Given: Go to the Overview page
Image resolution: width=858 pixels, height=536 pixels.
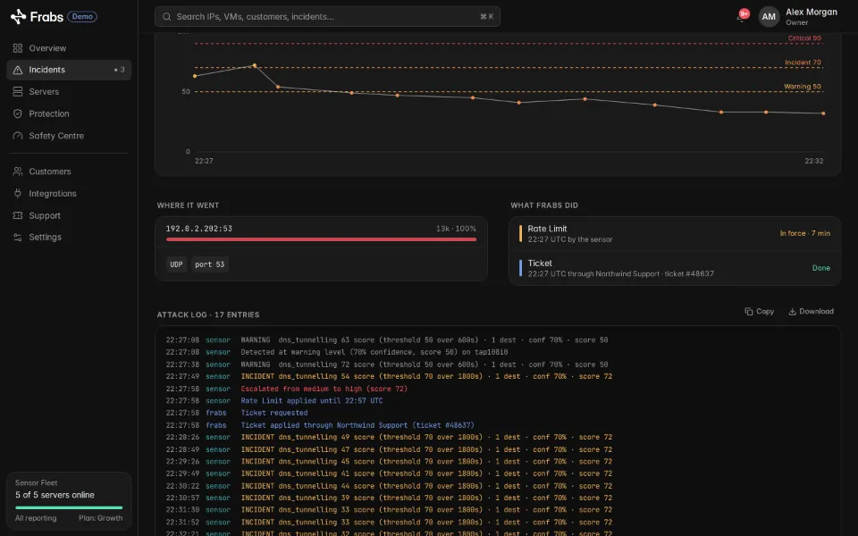Looking at the screenshot, I should pos(69,48).
